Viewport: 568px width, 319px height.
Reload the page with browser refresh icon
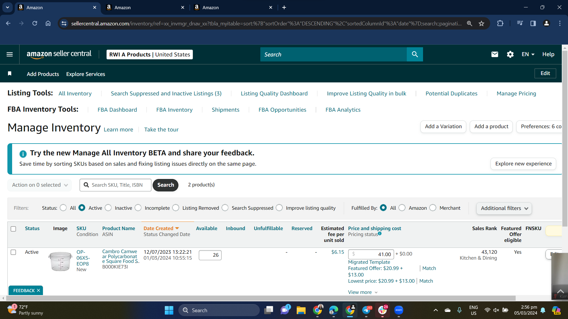coord(35,23)
